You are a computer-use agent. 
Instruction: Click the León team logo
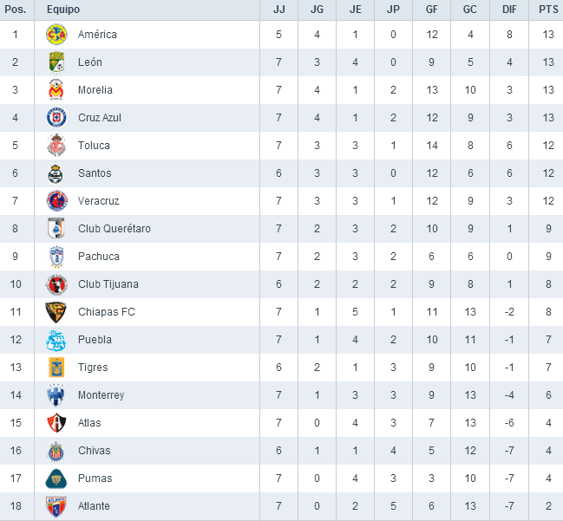click(x=56, y=62)
